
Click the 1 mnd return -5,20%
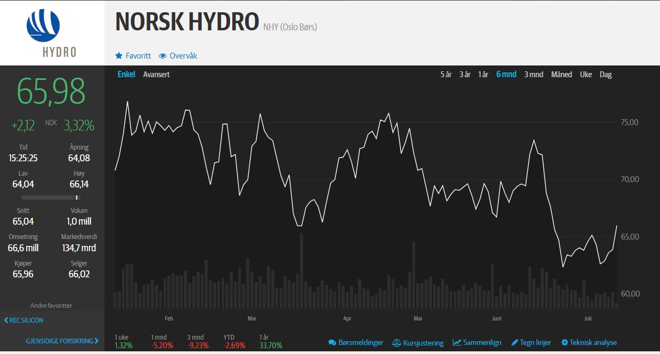[161, 345]
